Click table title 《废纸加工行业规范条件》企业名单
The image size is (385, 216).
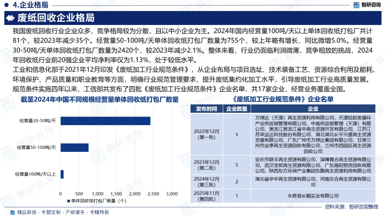(283, 99)
